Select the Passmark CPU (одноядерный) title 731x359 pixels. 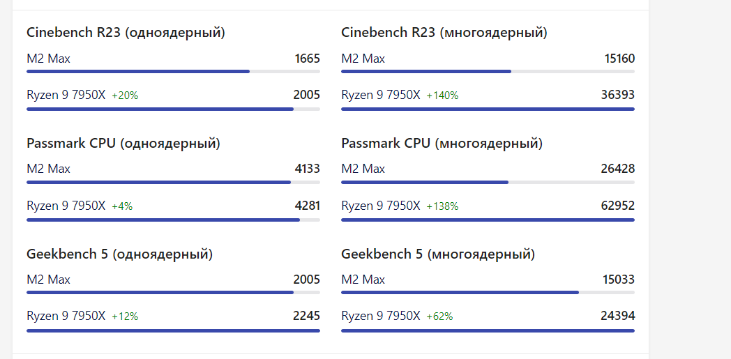point(123,144)
